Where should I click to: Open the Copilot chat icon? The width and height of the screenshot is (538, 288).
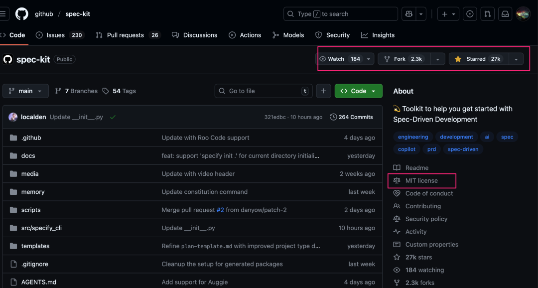408,14
